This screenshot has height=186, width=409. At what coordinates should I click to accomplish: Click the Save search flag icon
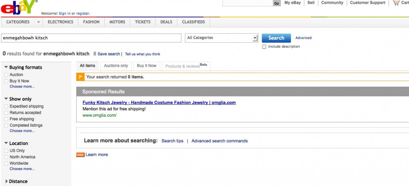(95, 54)
